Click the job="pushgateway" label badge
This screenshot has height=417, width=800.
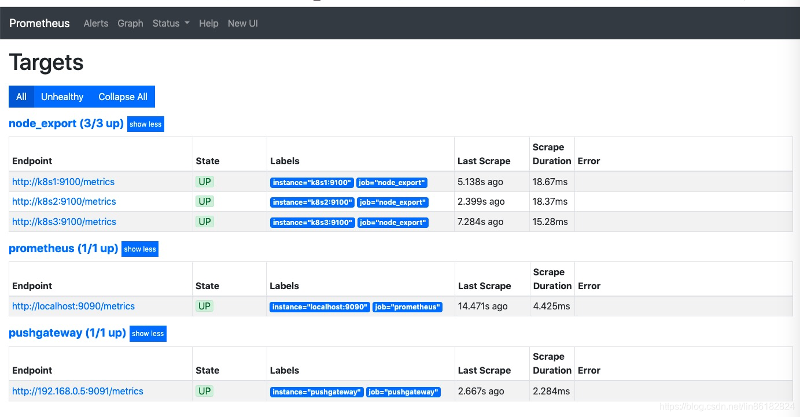coord(403,392)
